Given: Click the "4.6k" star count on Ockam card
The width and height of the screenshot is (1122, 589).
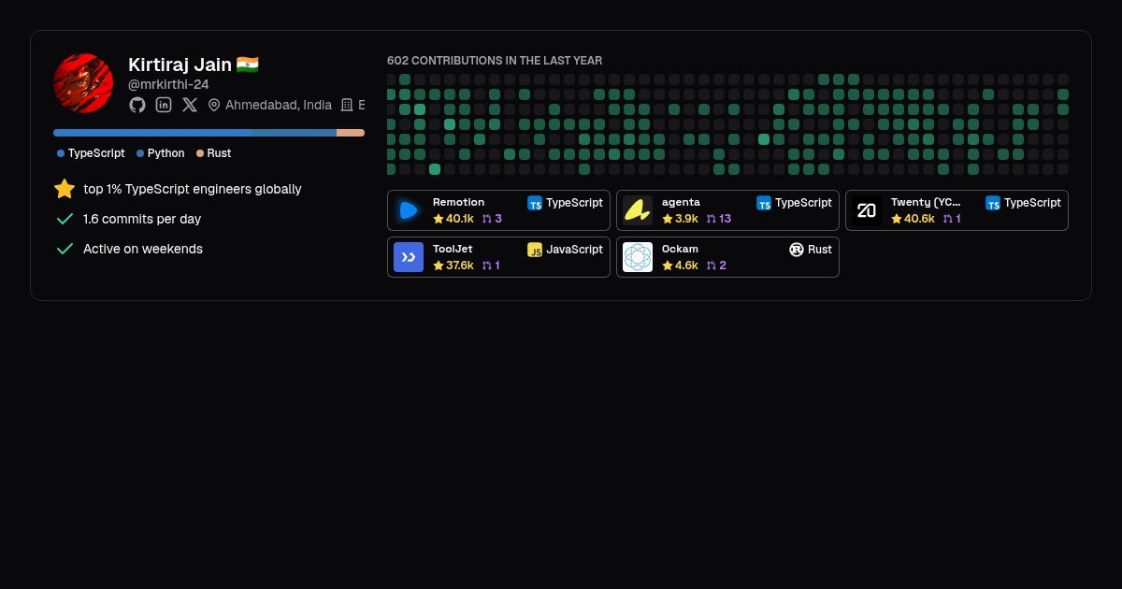Looking at the screenshot, I should tap(686, 266).
